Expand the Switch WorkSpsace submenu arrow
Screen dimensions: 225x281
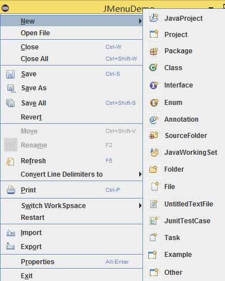click(140, 206)
